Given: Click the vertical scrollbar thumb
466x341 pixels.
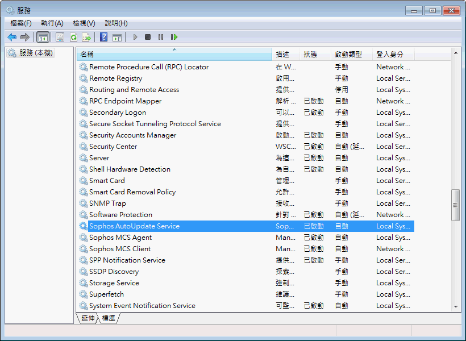Looking at the screenshot, I should [x=456, y=205].
